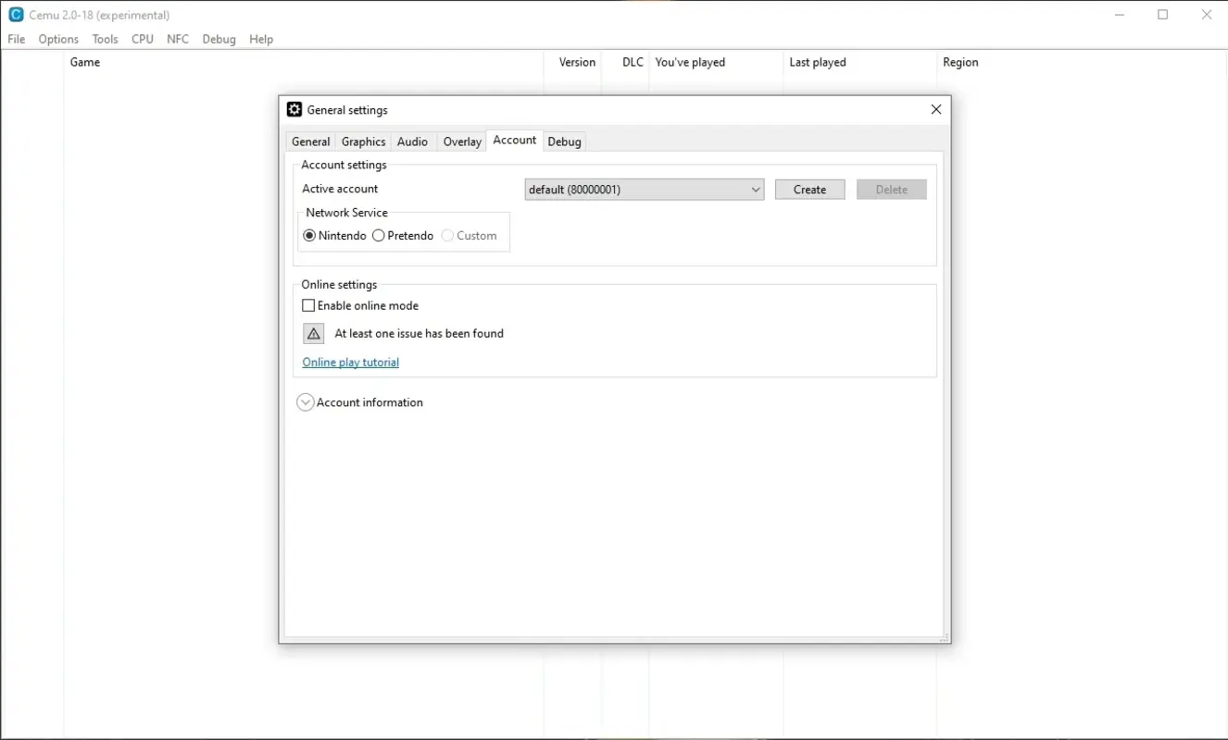
Task: Click the gear icon on General settings dialog
Action: point(294,109)
